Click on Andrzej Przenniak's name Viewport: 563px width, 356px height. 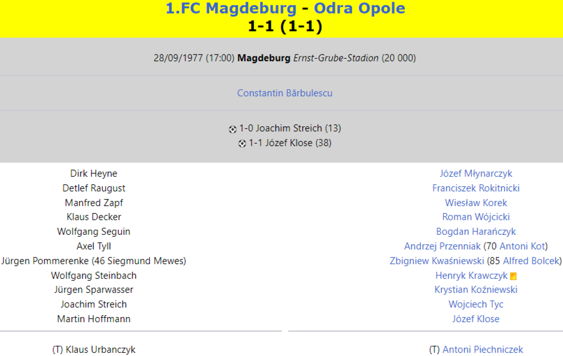coord(442,246)
